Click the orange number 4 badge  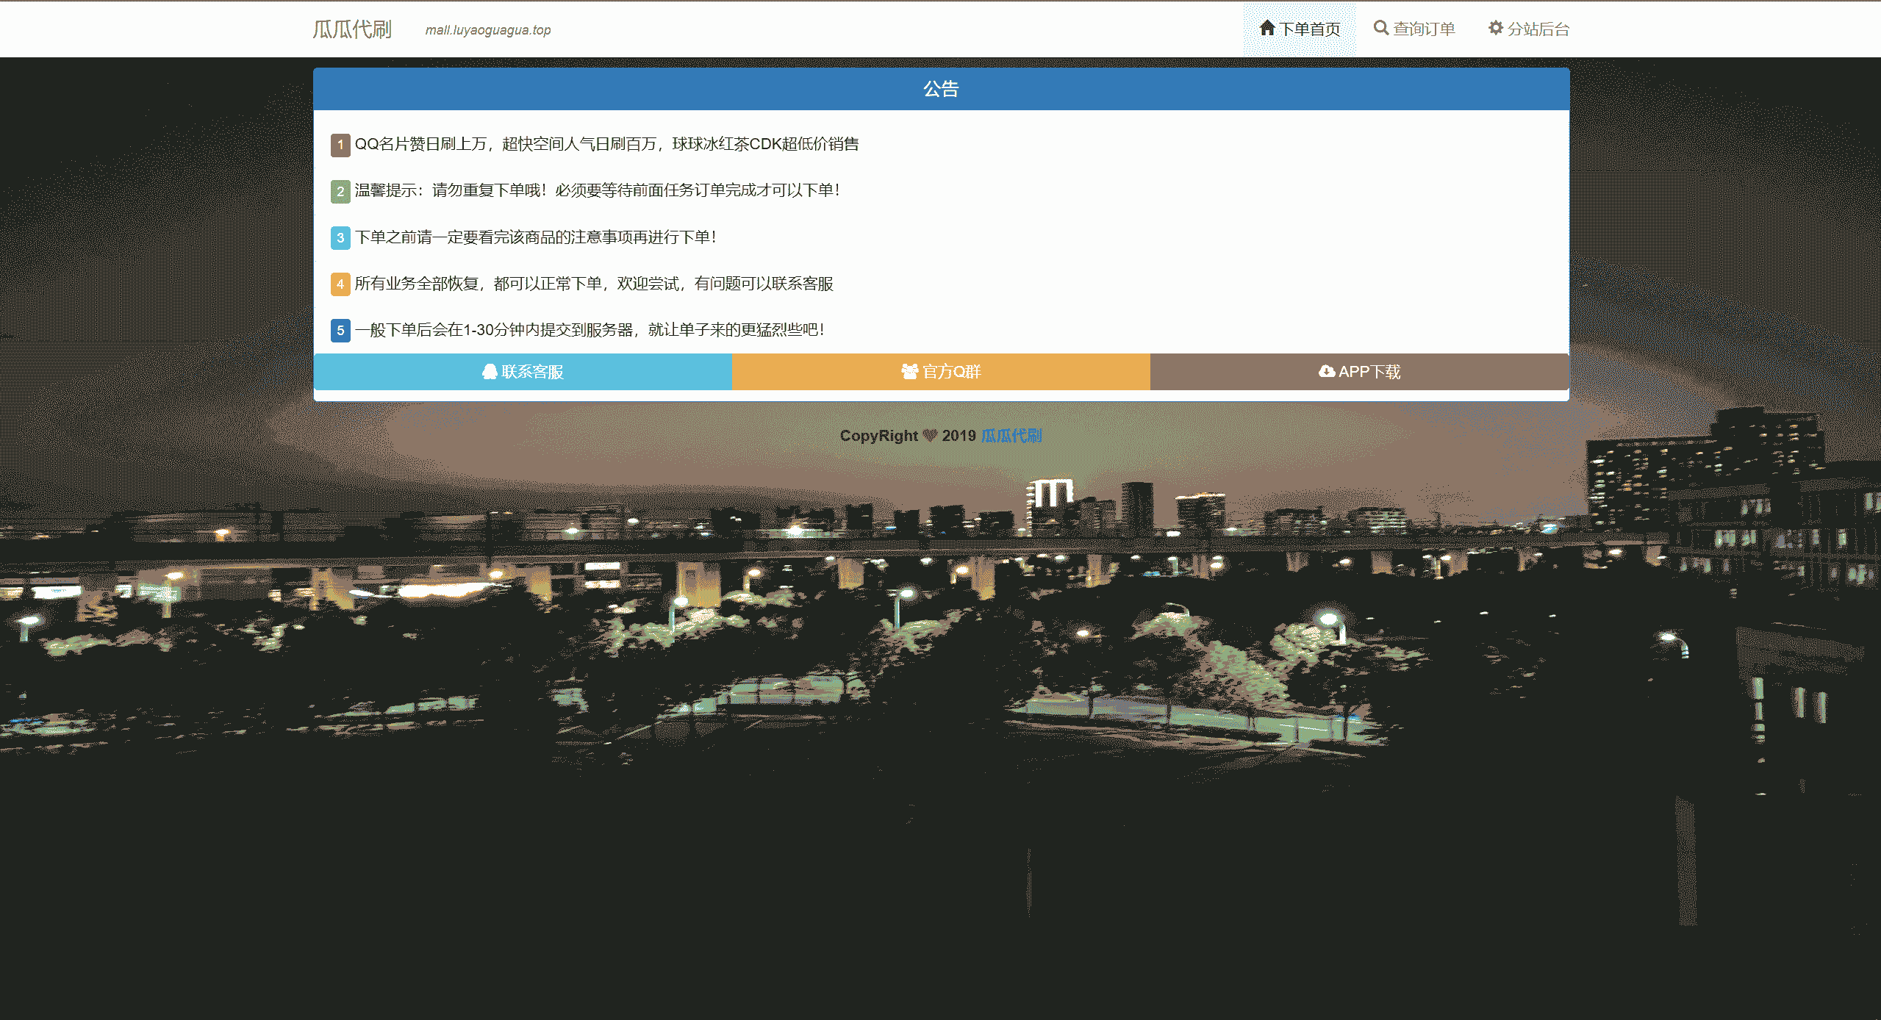(340, 284)
